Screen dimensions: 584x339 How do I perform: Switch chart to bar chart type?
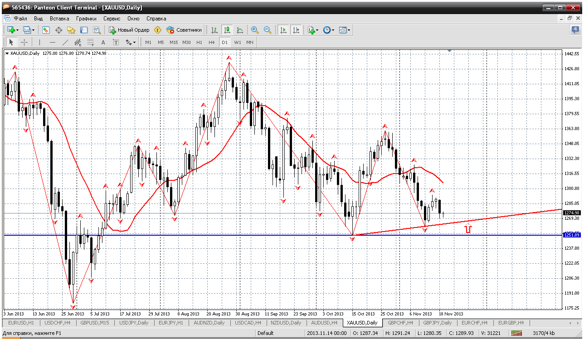pyautogui.click(x=214, y=30)
